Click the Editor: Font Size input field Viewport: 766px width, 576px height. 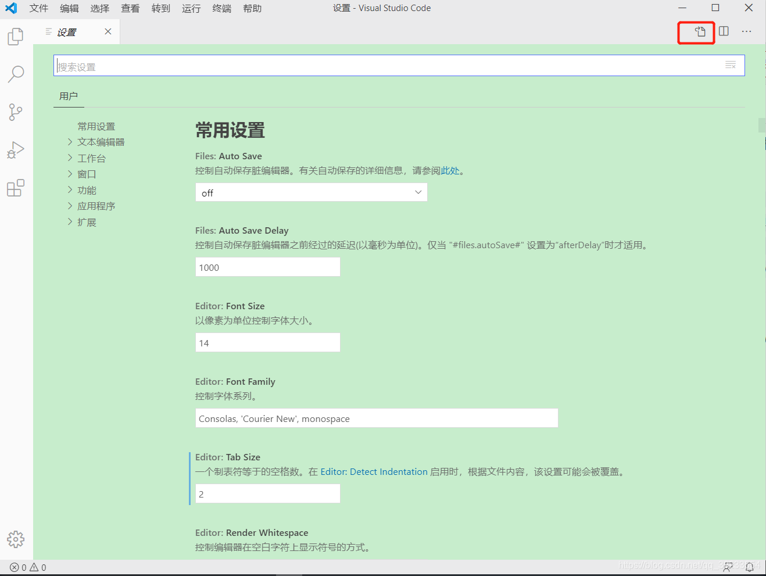tap(267, 342)
